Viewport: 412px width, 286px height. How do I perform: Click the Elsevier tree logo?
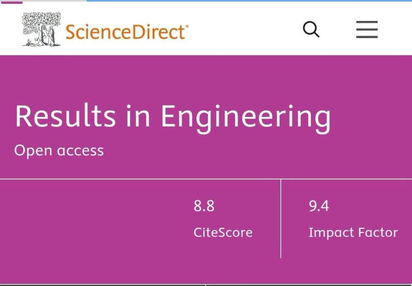tap(41, 29)
